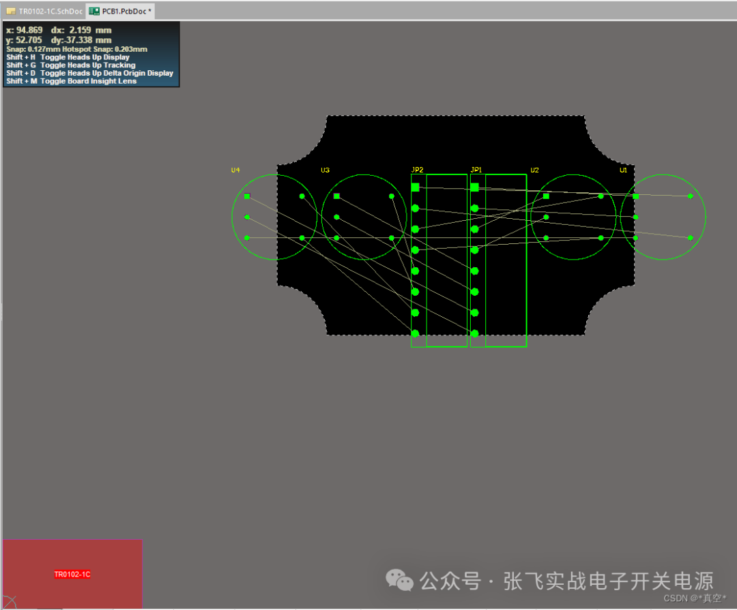Screen dimensions: 737x610
Task: Click the U1 designator label
Action: [x=623, y=170]
